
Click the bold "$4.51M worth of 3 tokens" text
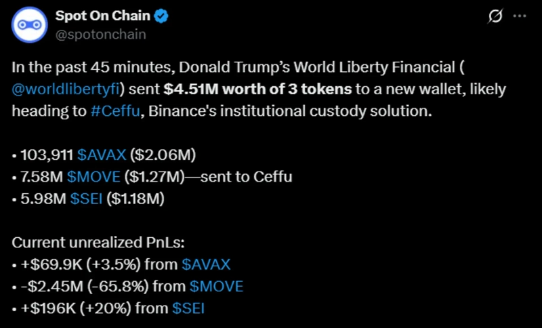click(x=257, y=89)
